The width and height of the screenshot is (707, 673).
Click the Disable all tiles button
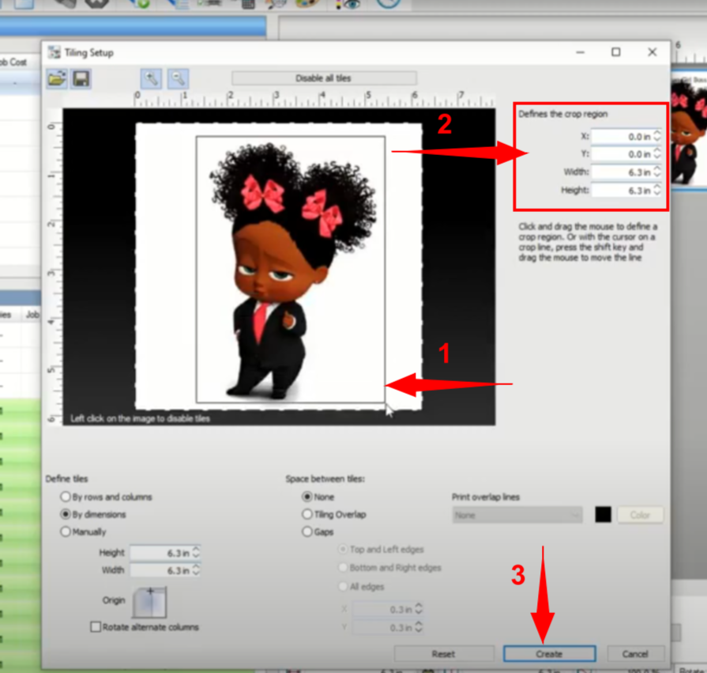(x=324, y=78)
